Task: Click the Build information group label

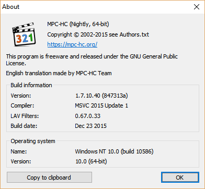Action: click(31, 85)
